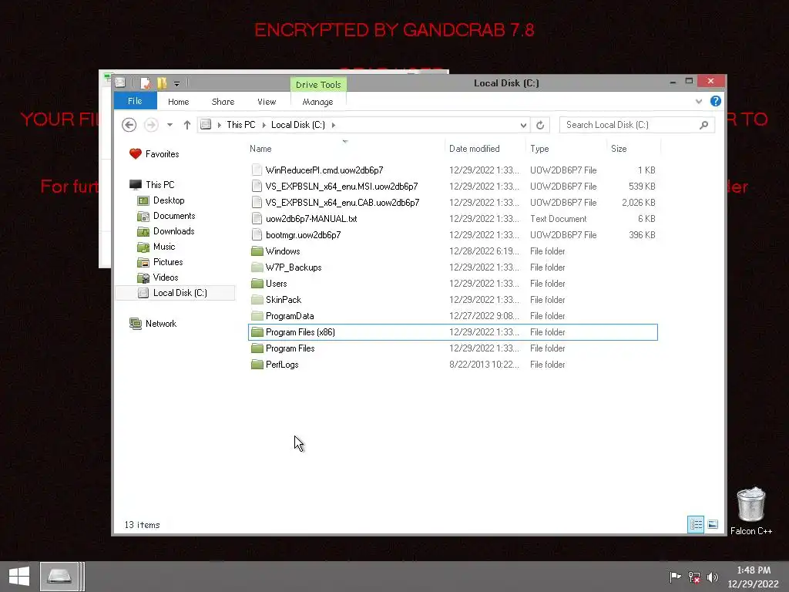Screen dimensions: 789x592
Task: Open Explorer help question mark icon
Action: point(716,101)
